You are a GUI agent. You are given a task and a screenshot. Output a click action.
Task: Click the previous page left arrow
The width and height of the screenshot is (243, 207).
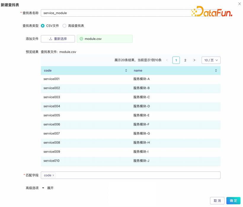(167, 60)
